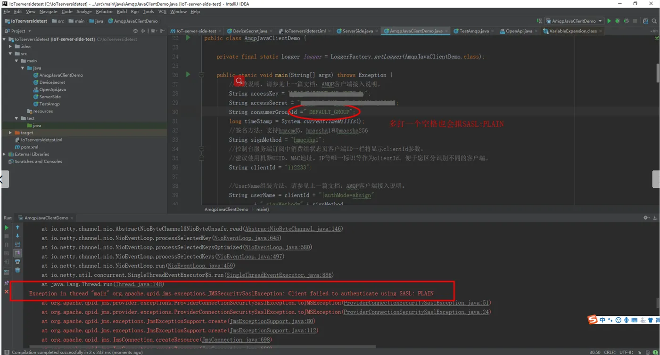
Task: Open the File menu
Action: (x=6, y=12)
